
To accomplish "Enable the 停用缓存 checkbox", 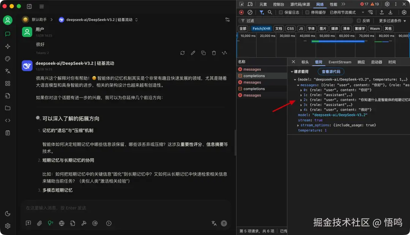I will coord(307,12).
